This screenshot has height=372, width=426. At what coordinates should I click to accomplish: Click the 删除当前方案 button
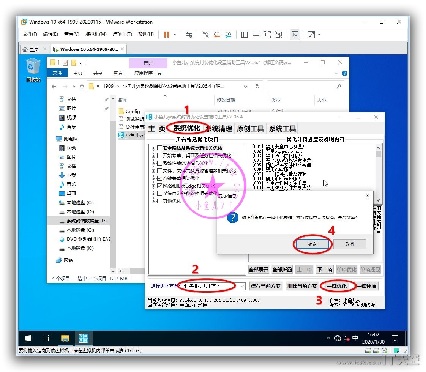(x=302, y=286)
